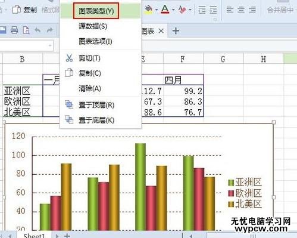Choose Send to Back (置于底层)

[x=101, y=120]
